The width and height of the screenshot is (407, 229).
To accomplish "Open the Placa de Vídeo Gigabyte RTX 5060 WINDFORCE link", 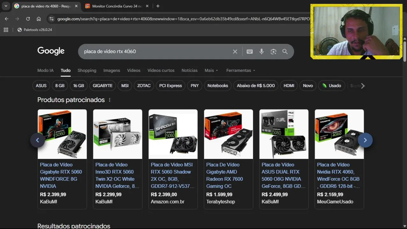I will (61, 175).
